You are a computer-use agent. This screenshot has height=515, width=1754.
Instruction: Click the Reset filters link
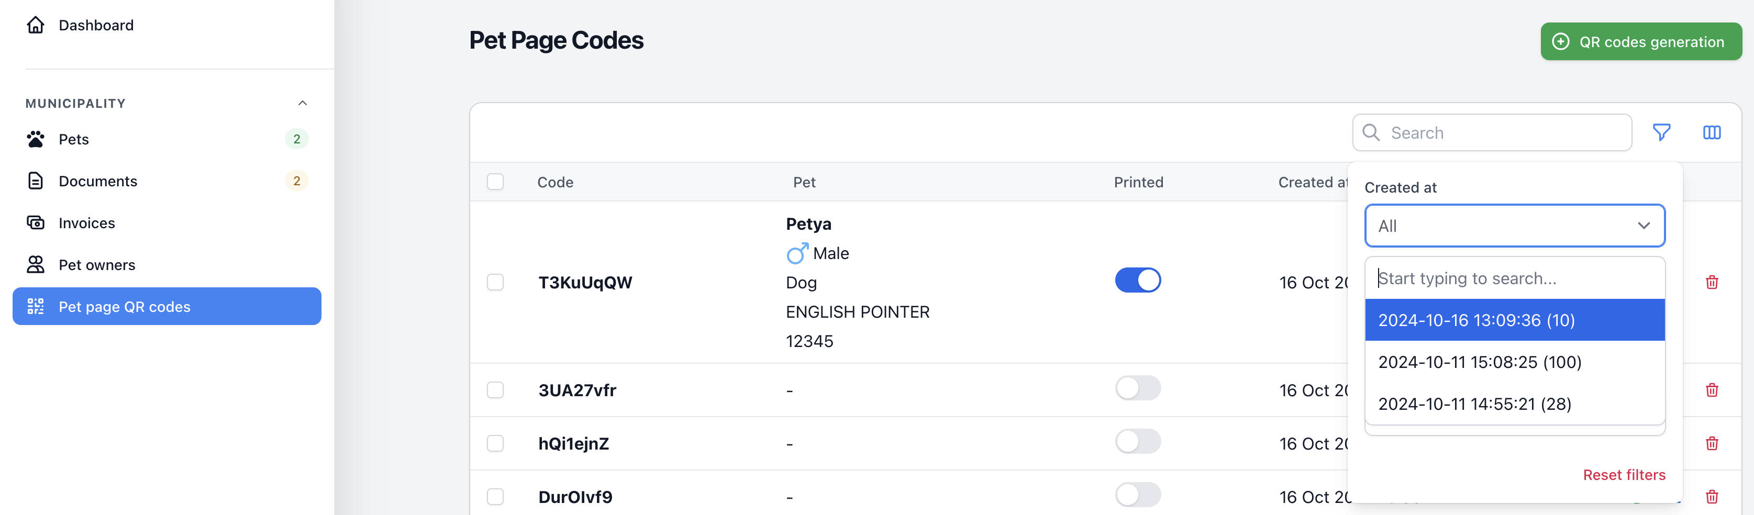[1624, 475]
